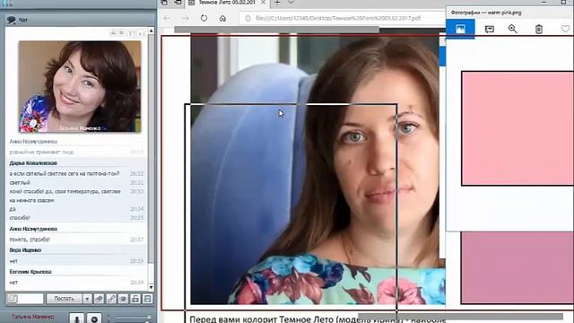This screenshot has height=323, width=574.
Task: Click the Послать send button
Action: [64, 299]
